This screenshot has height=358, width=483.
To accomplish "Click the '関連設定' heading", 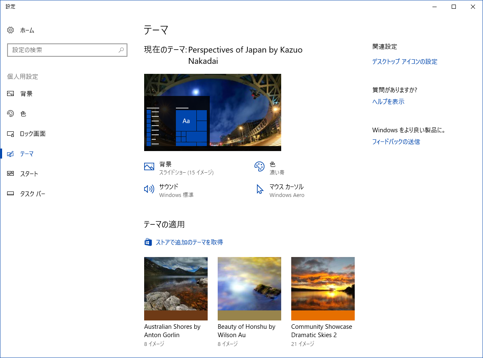I will [385, 46].
